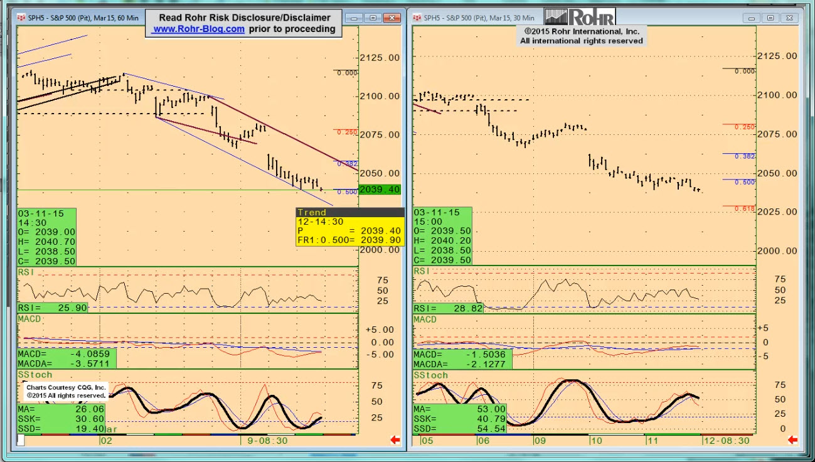Click the red scroll arrow on the 30 Min chart

(x=792, y=440)
